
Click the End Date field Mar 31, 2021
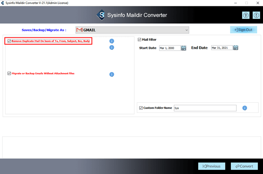coord(222,48)
